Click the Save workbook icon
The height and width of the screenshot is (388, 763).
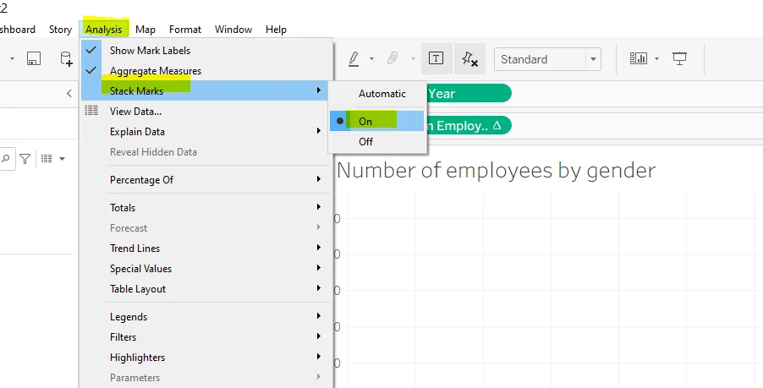click(34, 59)
